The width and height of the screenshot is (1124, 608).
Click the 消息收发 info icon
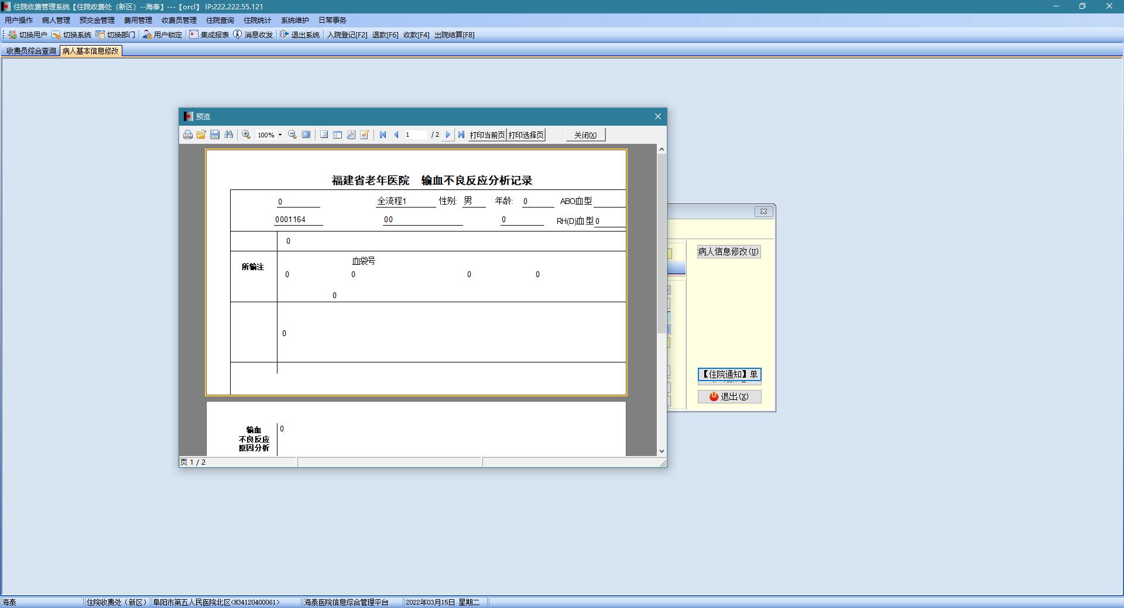click(x=237, y=35)
